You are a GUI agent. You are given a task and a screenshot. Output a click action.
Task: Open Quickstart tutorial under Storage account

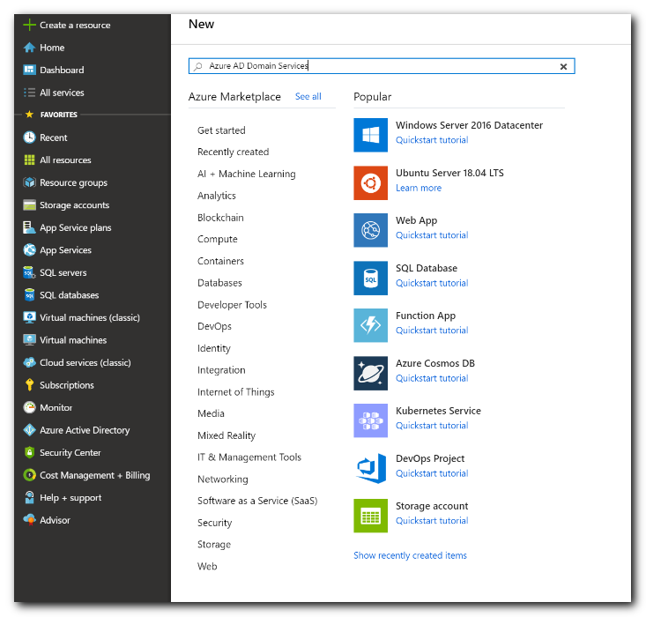click(432, 521)
